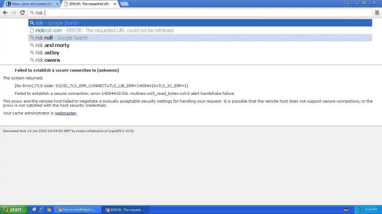Click the network tray icon beside the clock

click(360, 210)
